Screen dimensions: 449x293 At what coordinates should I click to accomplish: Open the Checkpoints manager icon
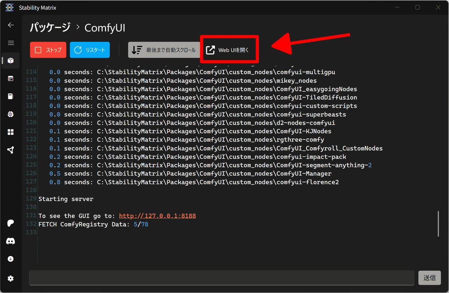pos(10,96)
